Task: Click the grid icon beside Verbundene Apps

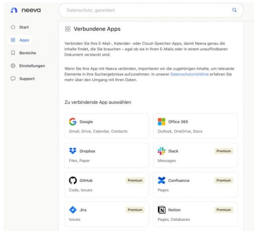Action: pyautogui.click(x=68, y=29)
